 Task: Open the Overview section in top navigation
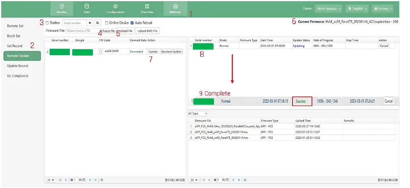147,9
